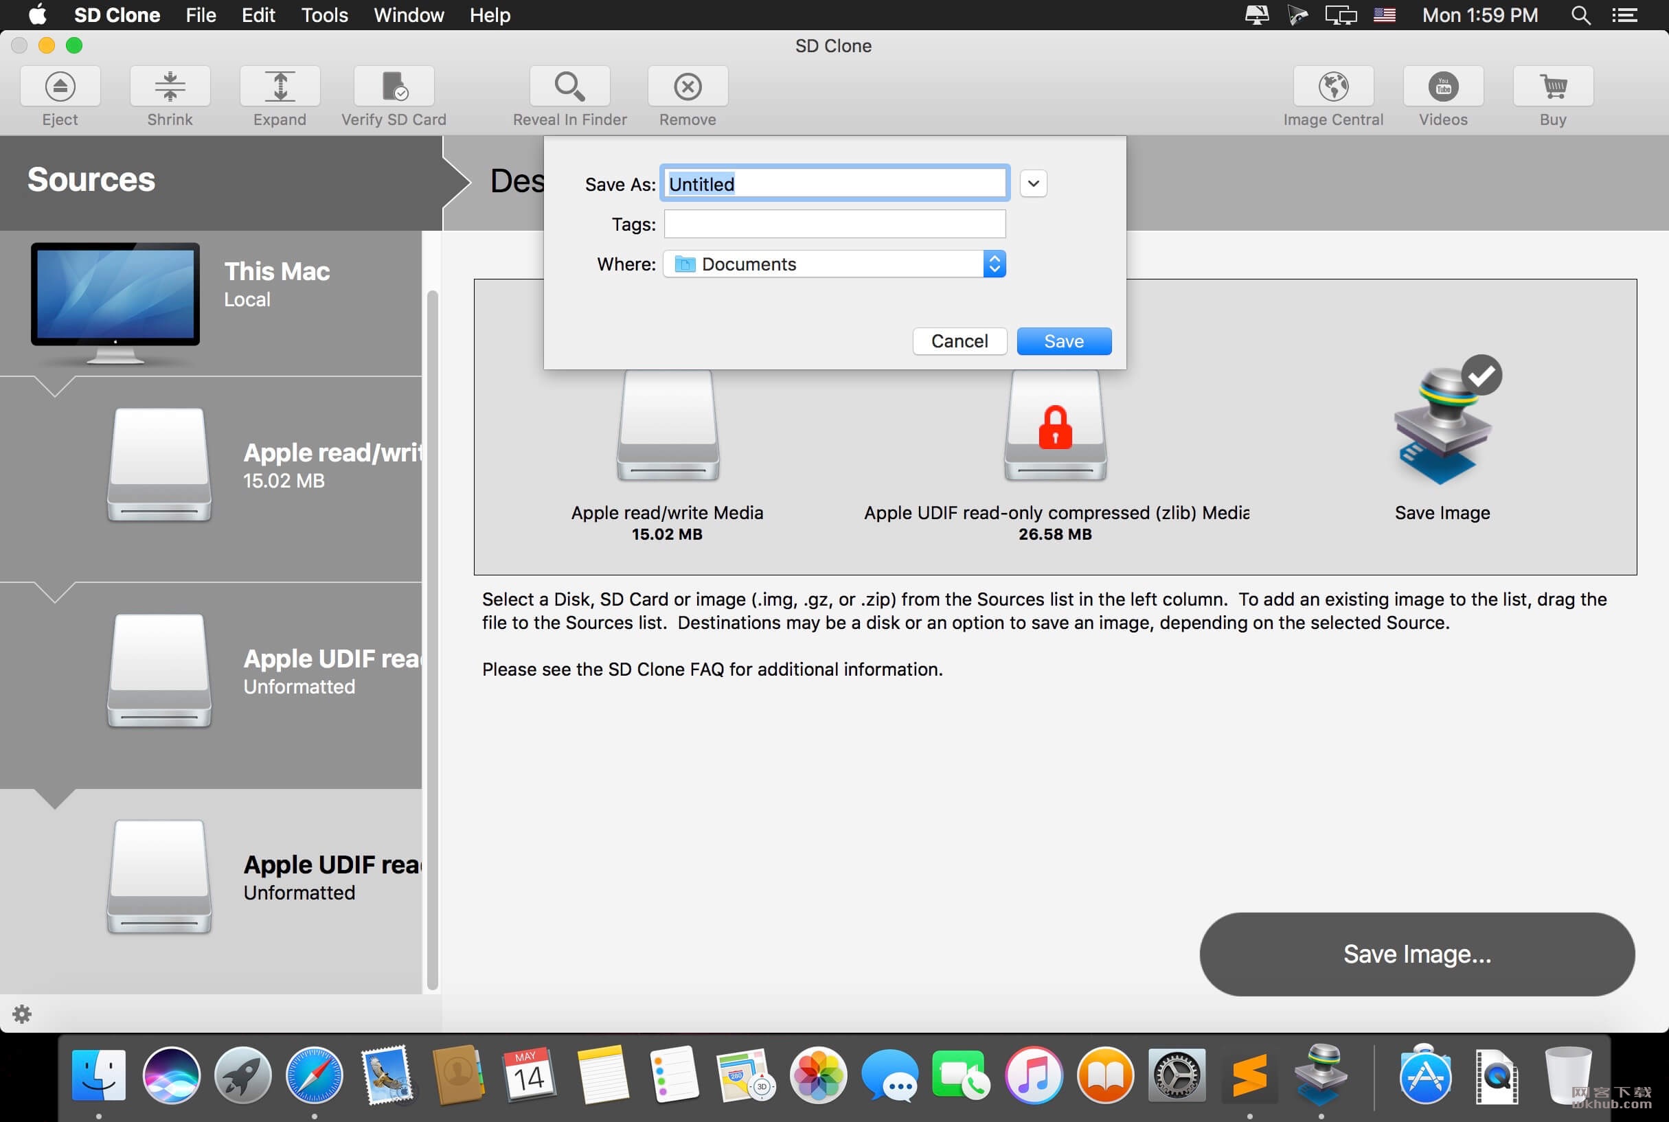Open System Preferences in the Dock

1177,1075
